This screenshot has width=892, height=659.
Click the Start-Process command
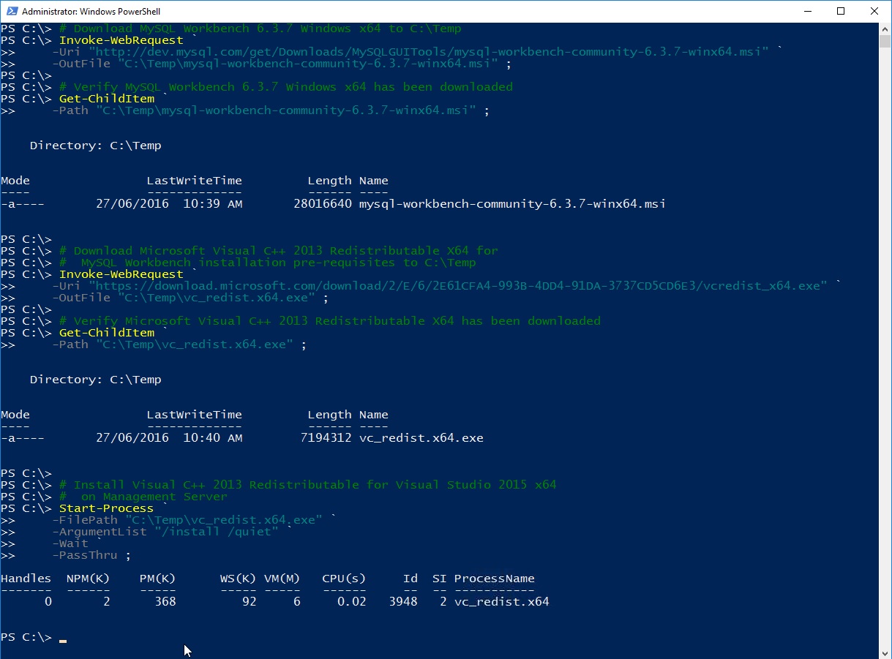pos(106,508)
